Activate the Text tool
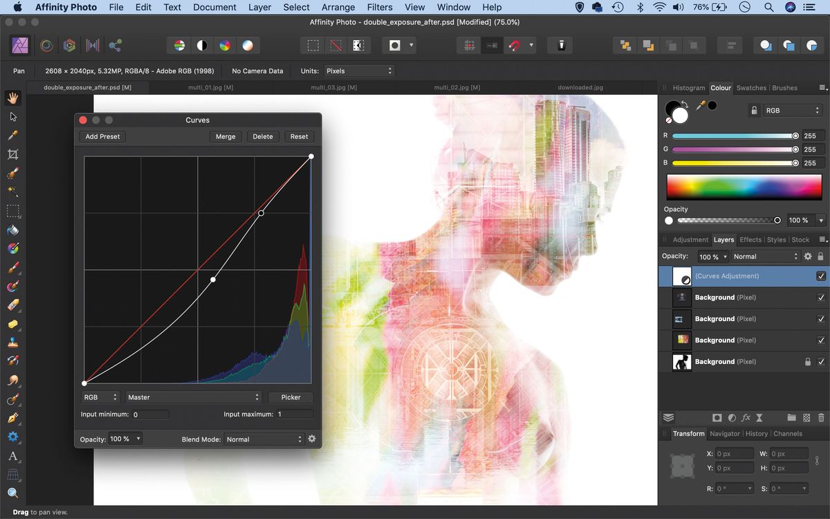Viewport: 830px width, 519px height. [x=12, y=456]
